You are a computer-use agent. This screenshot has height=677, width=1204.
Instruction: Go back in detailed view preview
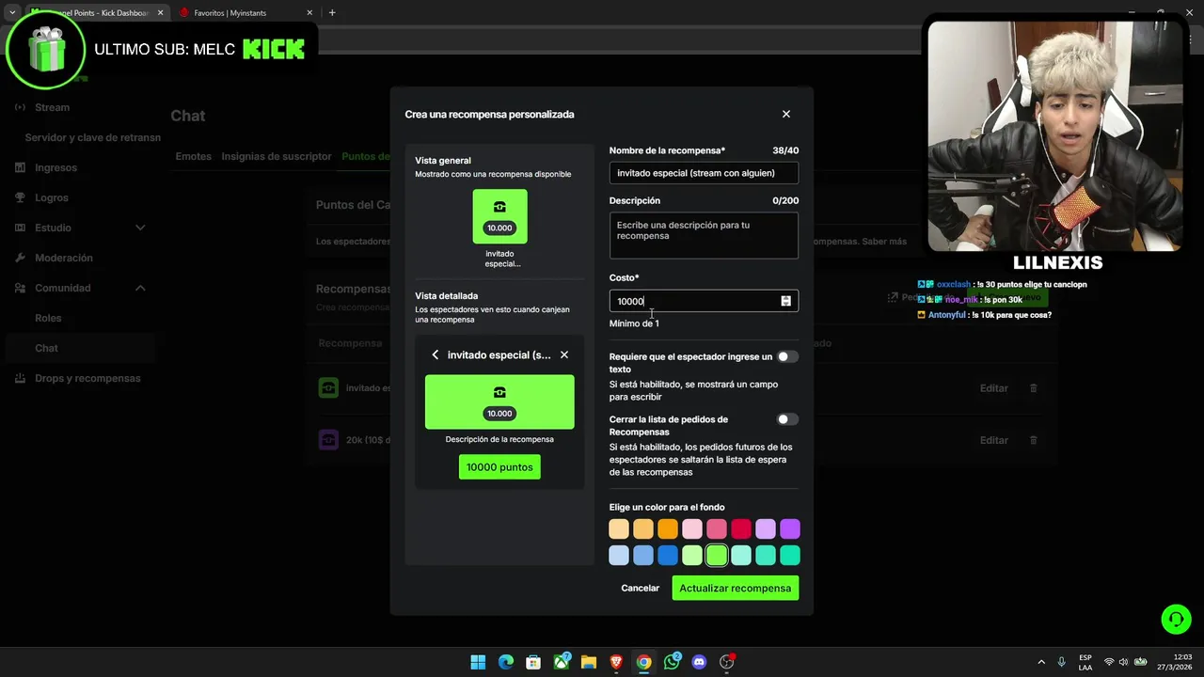point(435,354)
